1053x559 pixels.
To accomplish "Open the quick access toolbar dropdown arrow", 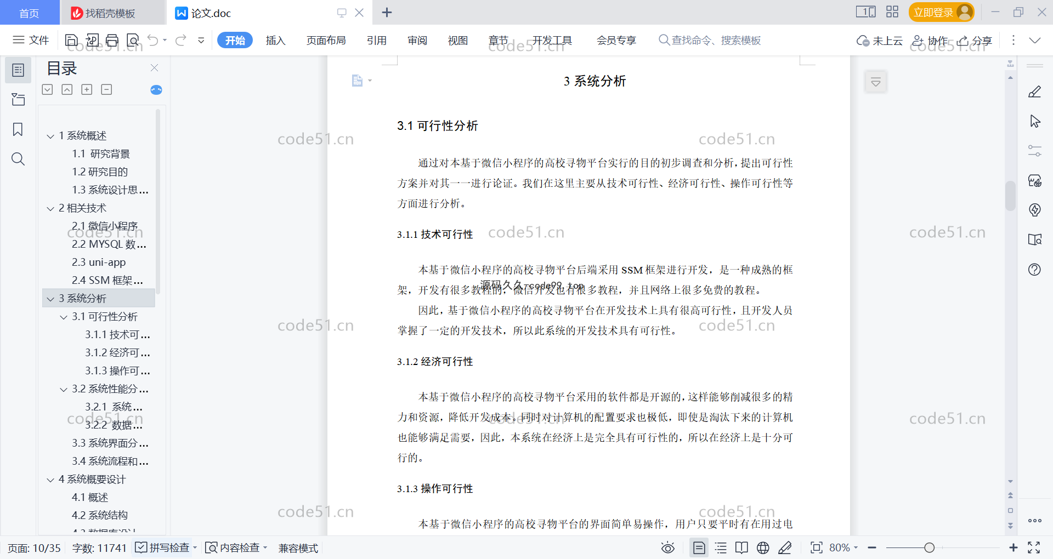I will point(201,40).
